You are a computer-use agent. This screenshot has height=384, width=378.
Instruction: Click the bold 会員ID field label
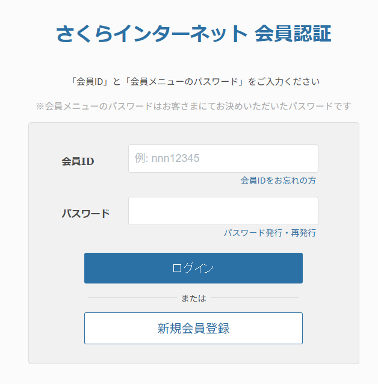coord(78,161)
